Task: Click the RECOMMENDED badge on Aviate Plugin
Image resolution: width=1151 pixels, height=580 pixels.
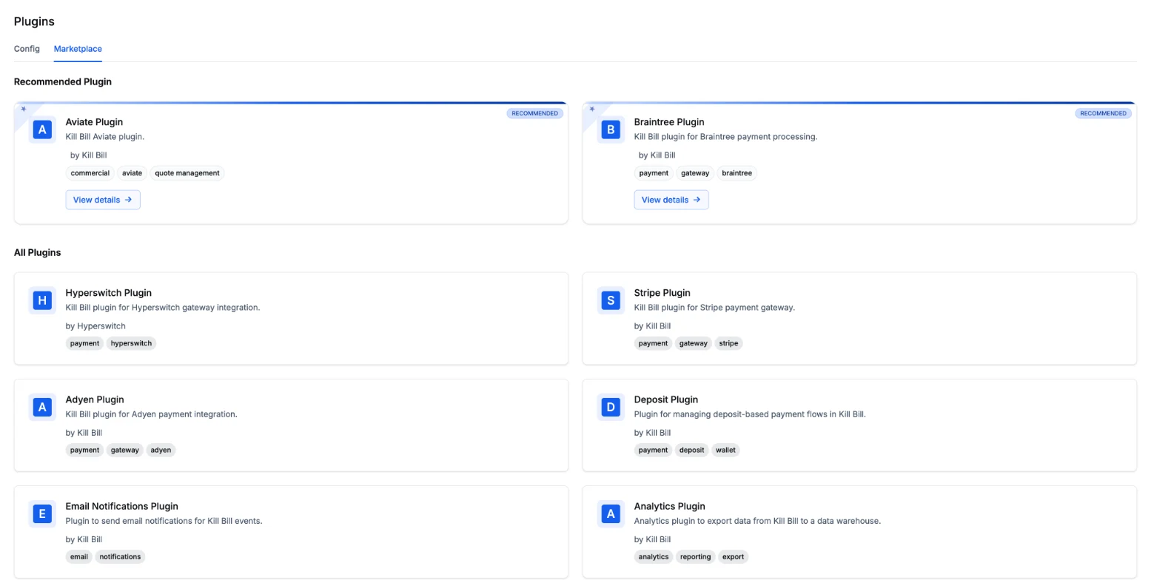Action: 535,113
